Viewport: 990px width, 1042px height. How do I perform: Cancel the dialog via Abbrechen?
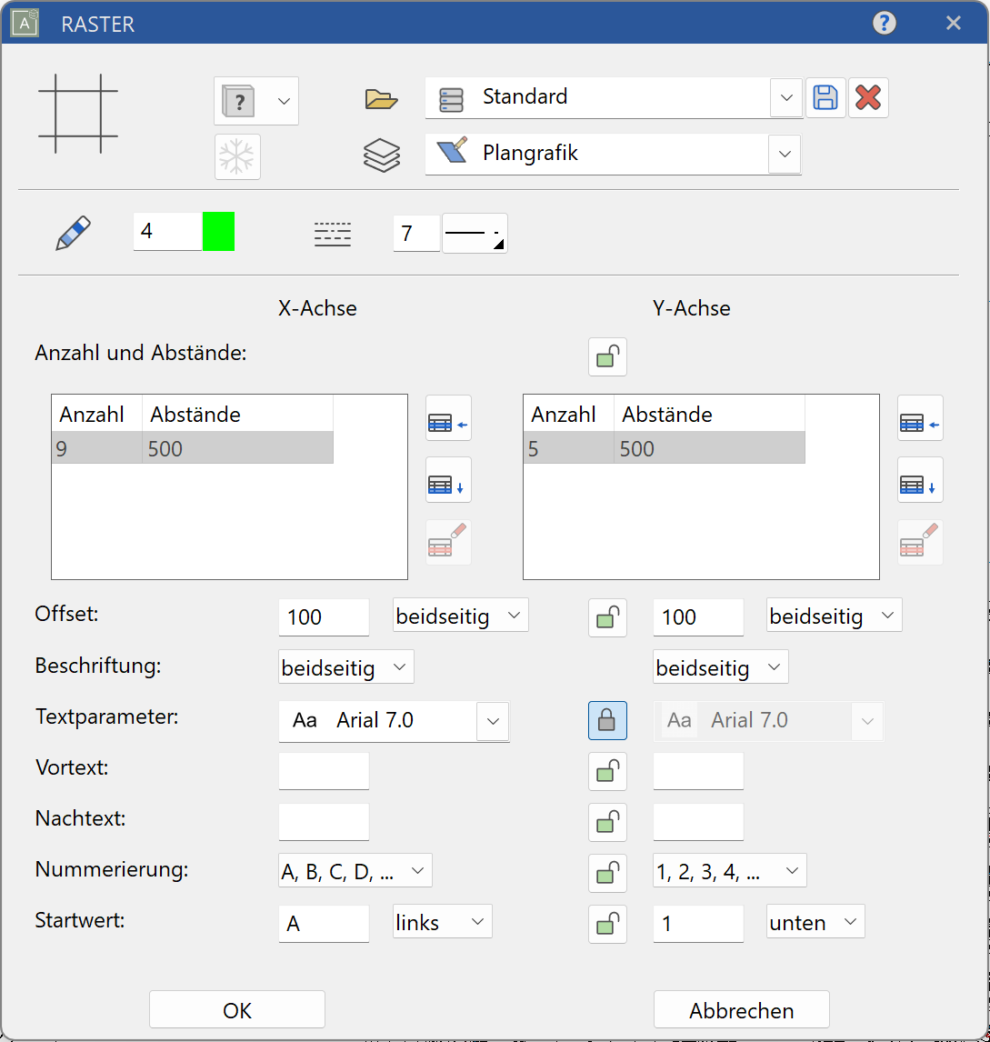pyautogui.click(x=741, y=1009)
